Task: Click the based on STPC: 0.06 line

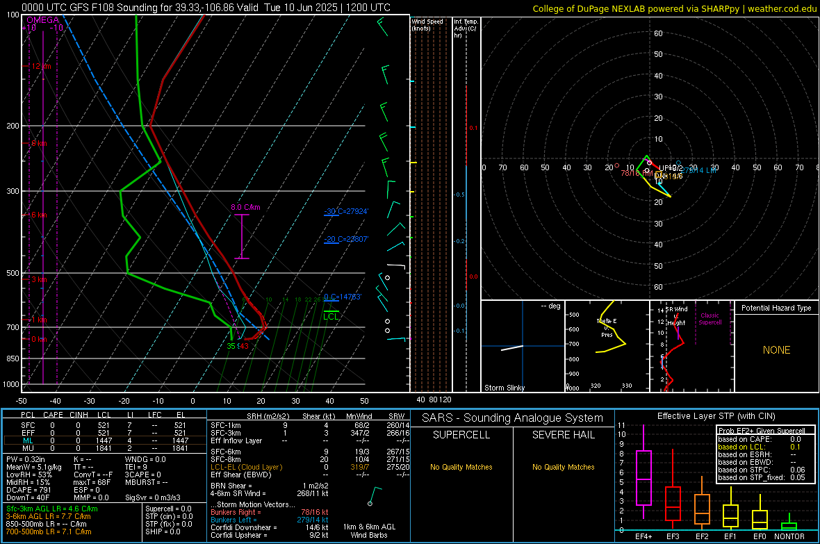Action: click(762, 470)
